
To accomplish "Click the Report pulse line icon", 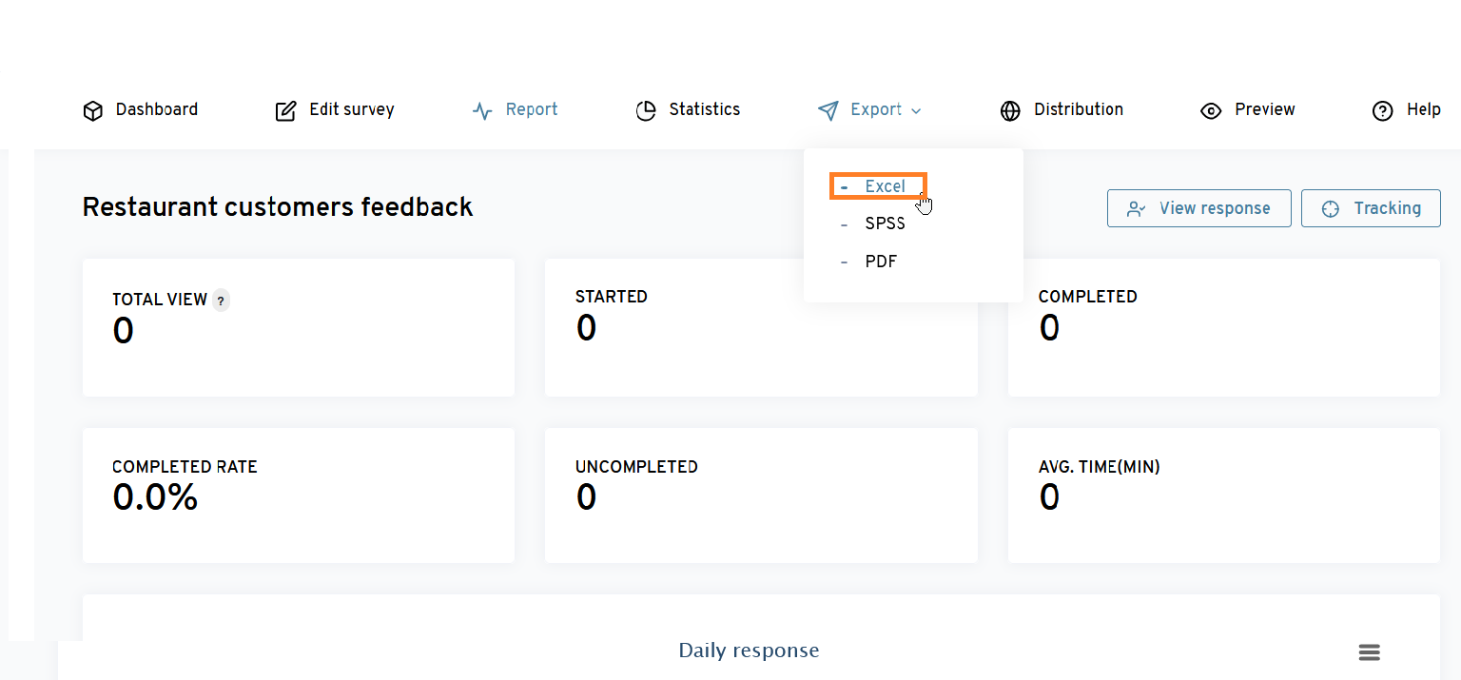I will (482, 111).
